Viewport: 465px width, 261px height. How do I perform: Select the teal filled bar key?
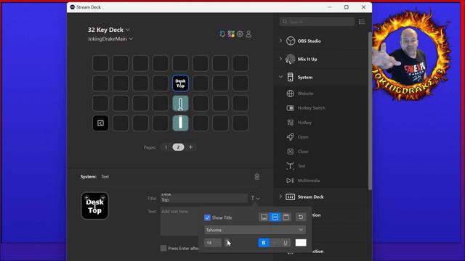pyautogui.click(x=180, y=123)
